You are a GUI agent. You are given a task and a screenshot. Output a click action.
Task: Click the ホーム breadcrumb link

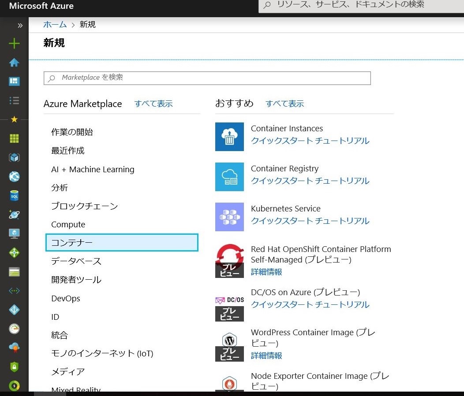click(55, 24)
